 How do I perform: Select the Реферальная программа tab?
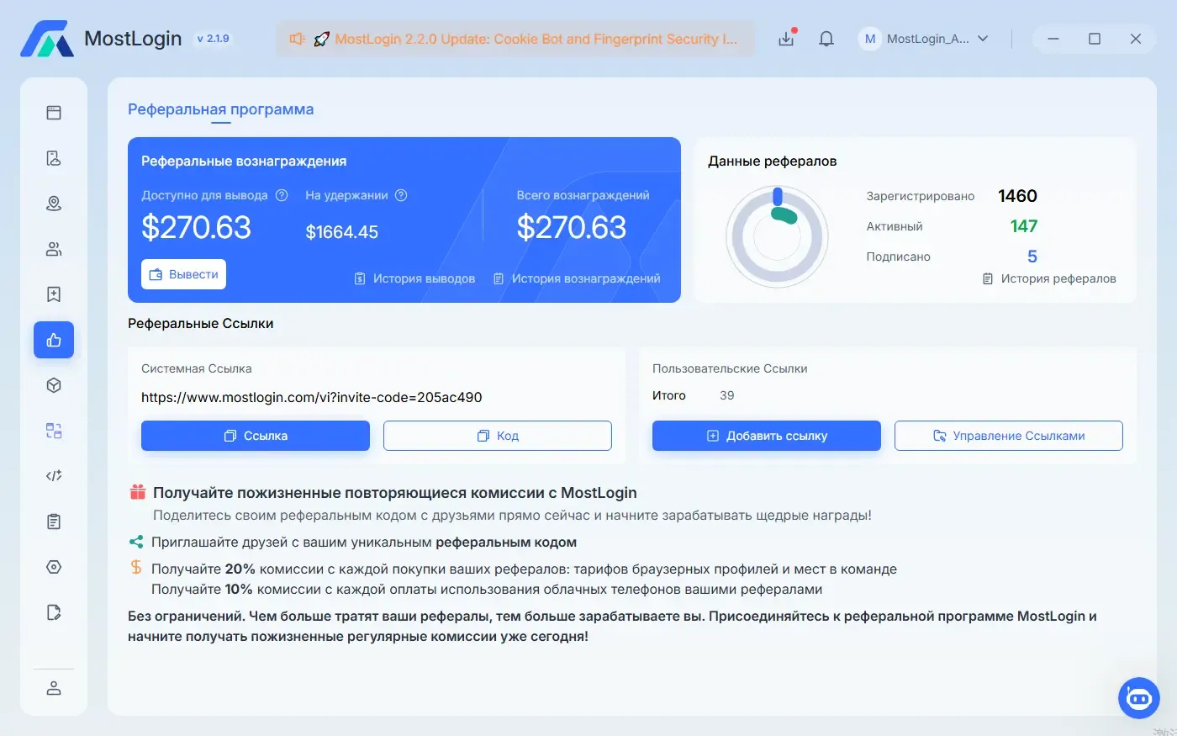(220, 109)
